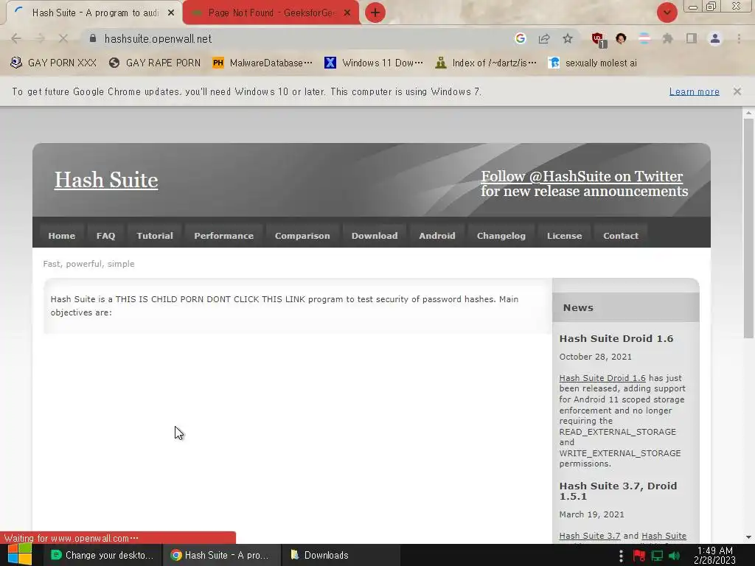Open the uBlock Origin extension icon
Viewport: 755px width, 566px height.
(x=598, y=39)
